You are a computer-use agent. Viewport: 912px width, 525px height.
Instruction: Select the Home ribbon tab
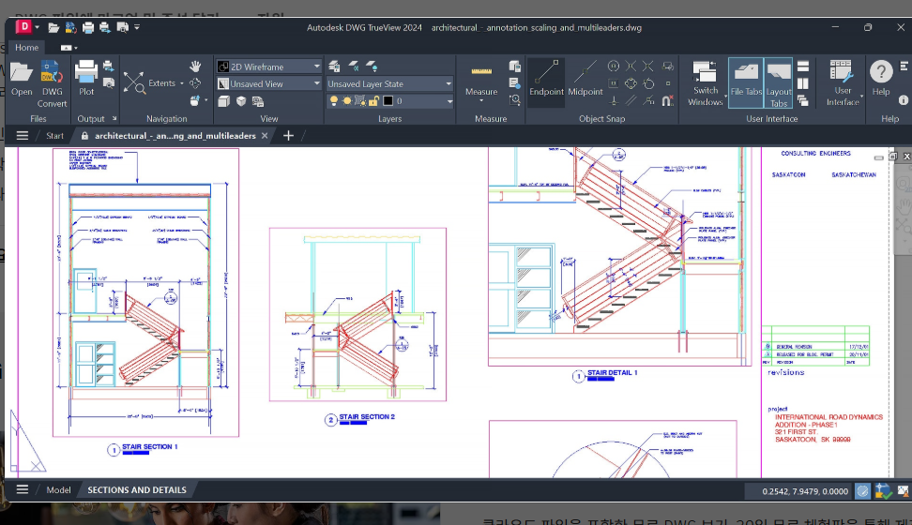pyautogui.click(x=27, y=48)
